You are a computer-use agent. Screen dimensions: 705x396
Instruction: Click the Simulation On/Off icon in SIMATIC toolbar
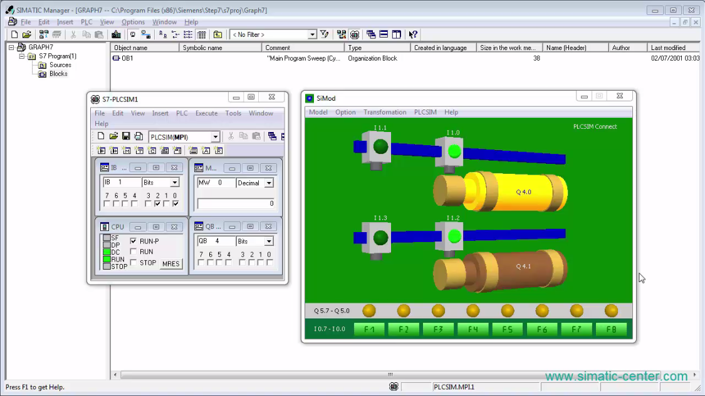point(355,34)
